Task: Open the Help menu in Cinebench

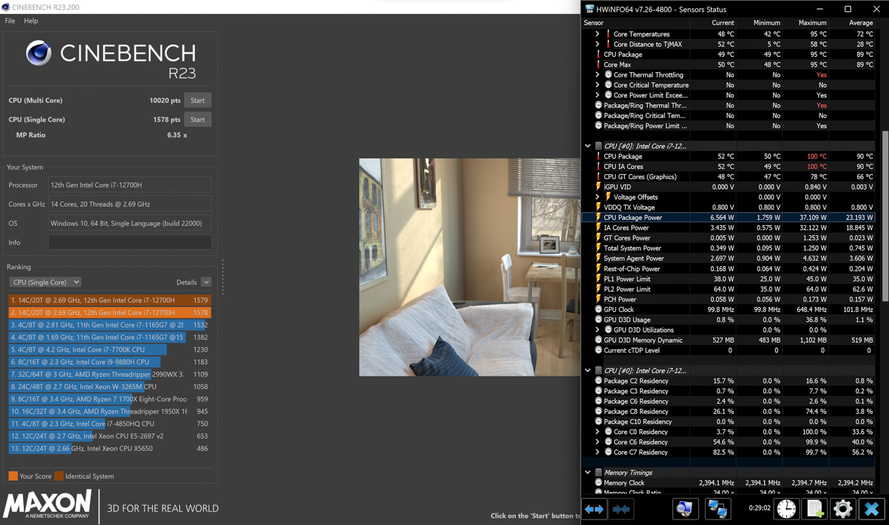Action: [x=31, y=21]
